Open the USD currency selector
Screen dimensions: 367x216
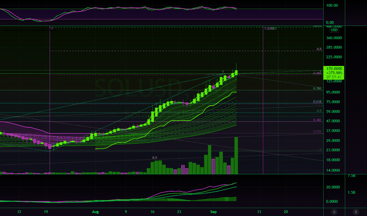pyautogui.click(x=334, y=30)
